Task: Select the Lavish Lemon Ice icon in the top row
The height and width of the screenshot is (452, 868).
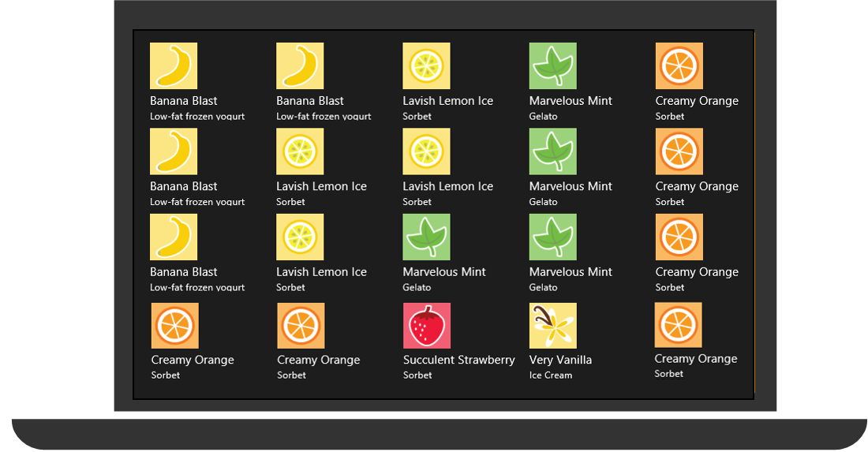Action: [427, 65]
